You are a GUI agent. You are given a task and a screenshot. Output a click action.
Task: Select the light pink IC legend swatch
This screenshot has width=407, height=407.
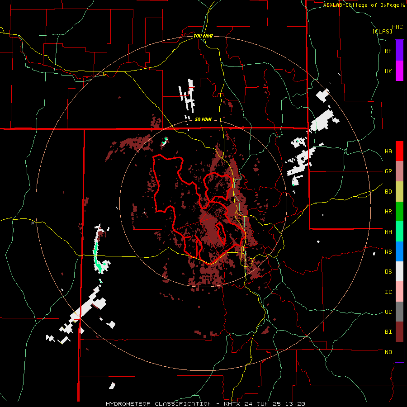coord(399,292)
